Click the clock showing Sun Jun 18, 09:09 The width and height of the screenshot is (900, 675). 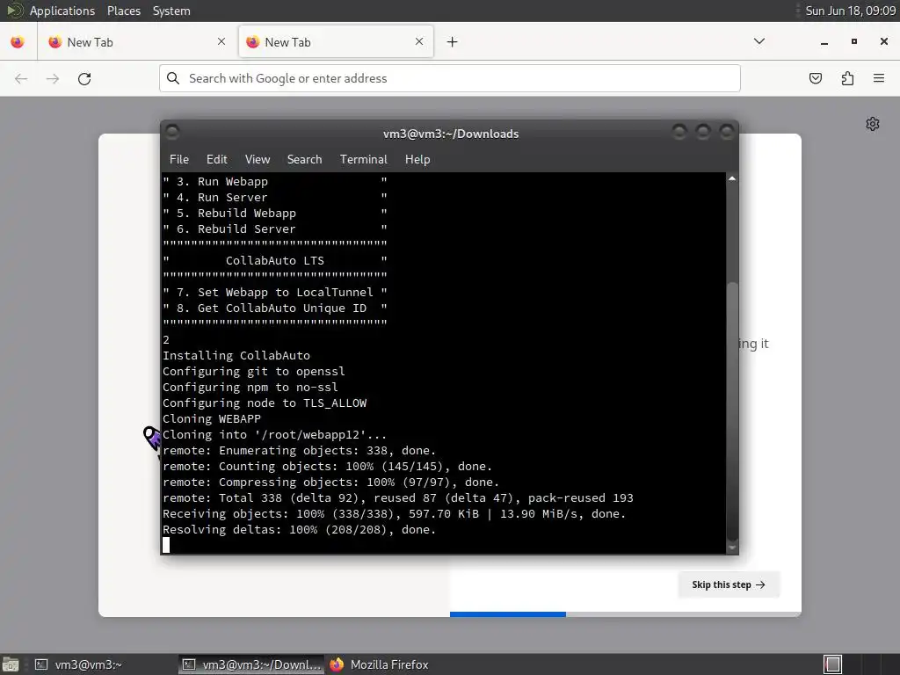click(850, 11)
